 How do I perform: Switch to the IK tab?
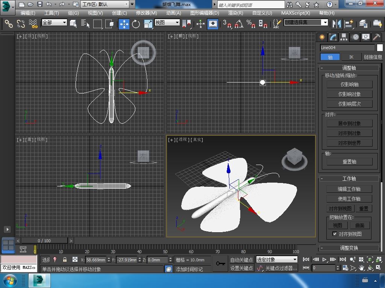click(x=351, y=57)
